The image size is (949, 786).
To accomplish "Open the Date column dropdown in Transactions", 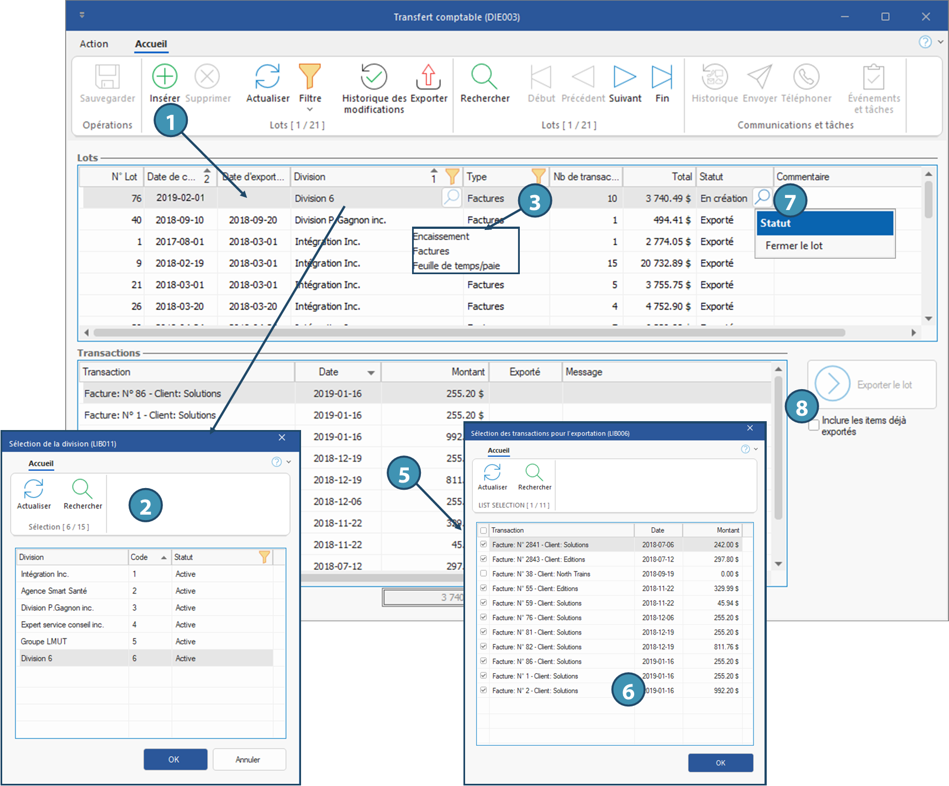I will (371, 373).
